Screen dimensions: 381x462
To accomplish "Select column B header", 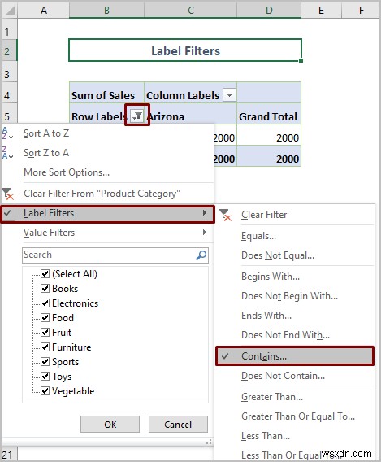I will coord(106,11).
